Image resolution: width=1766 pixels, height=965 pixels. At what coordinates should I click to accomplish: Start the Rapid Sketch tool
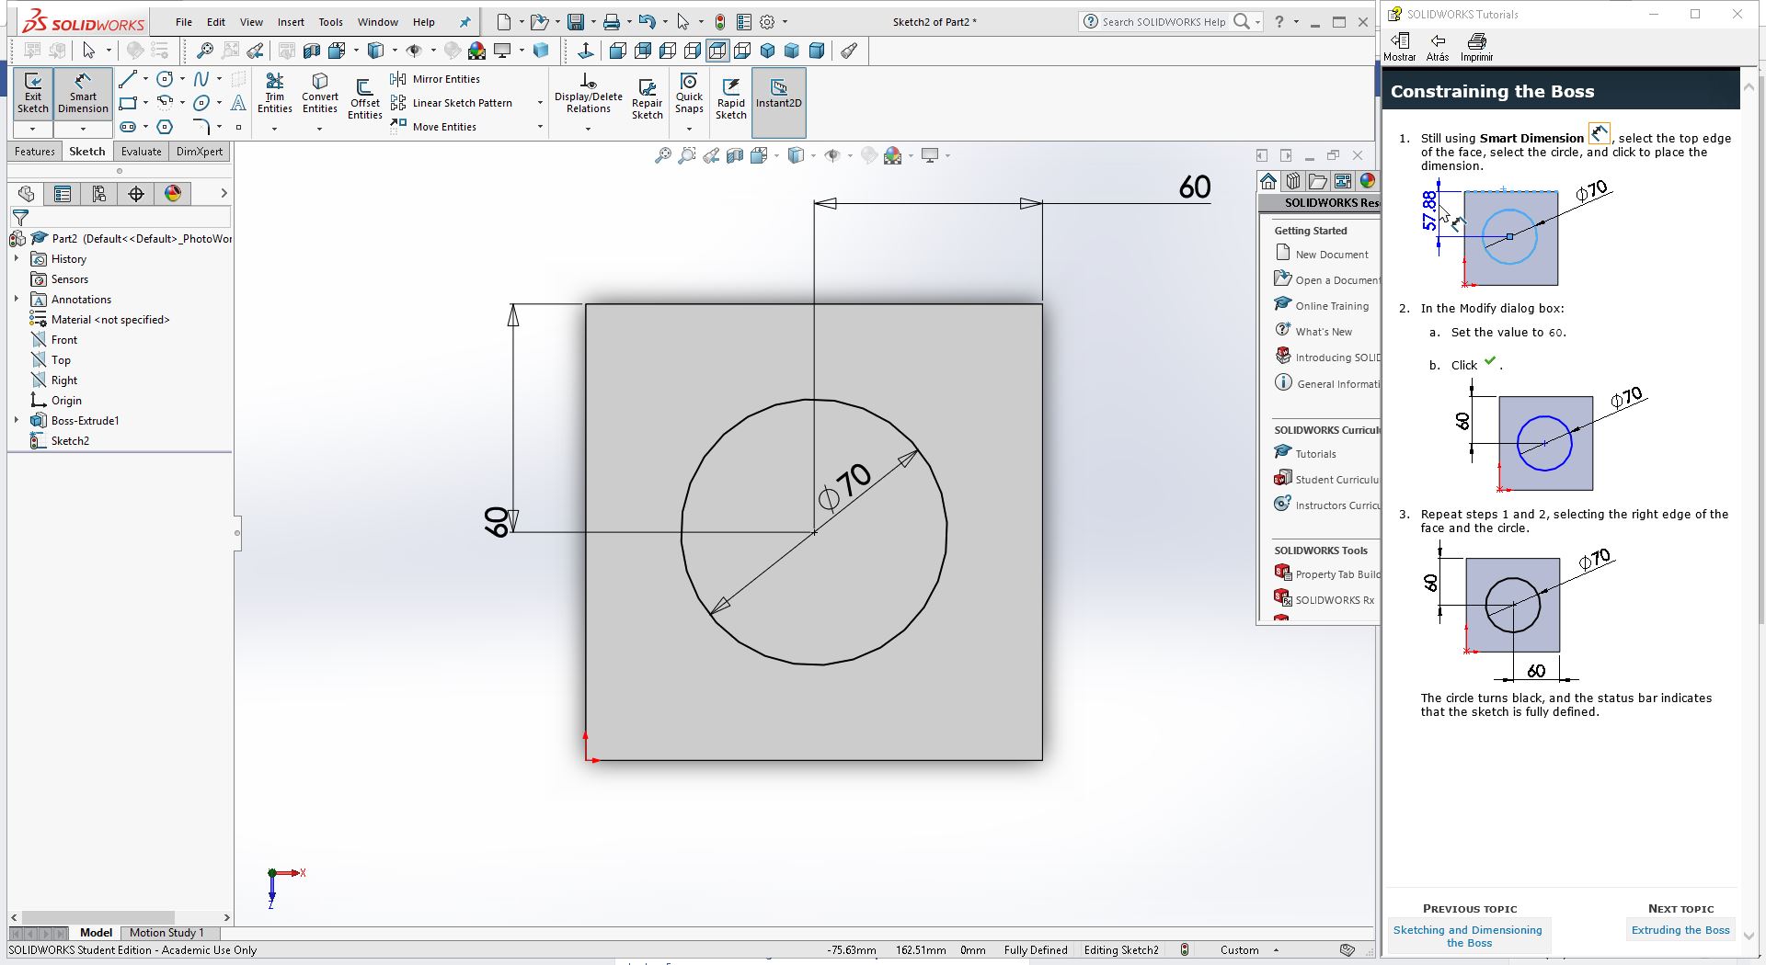click(730, 96)
